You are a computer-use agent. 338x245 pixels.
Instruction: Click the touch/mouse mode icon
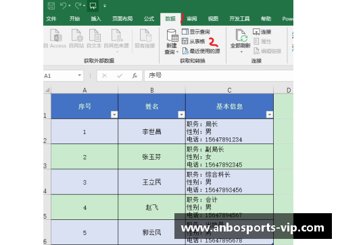[x=93, y=6]
